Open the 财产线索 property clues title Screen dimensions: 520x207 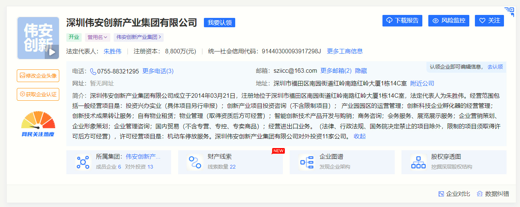point(220,157)
